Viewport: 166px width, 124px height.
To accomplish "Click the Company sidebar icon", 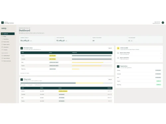I will (2, 50).
